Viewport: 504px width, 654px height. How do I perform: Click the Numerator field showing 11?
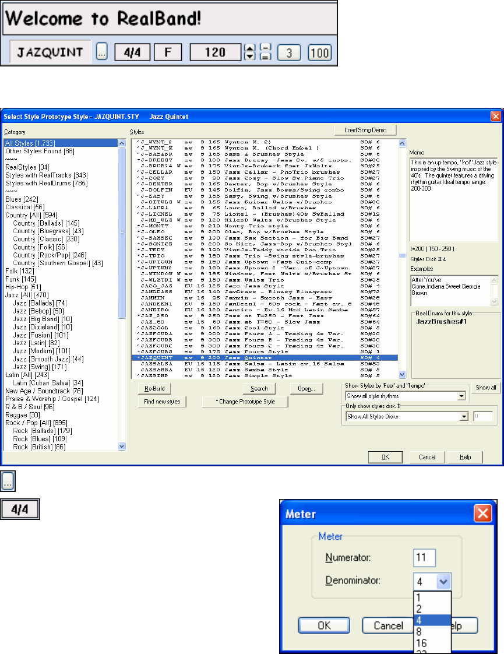(424, 558)
